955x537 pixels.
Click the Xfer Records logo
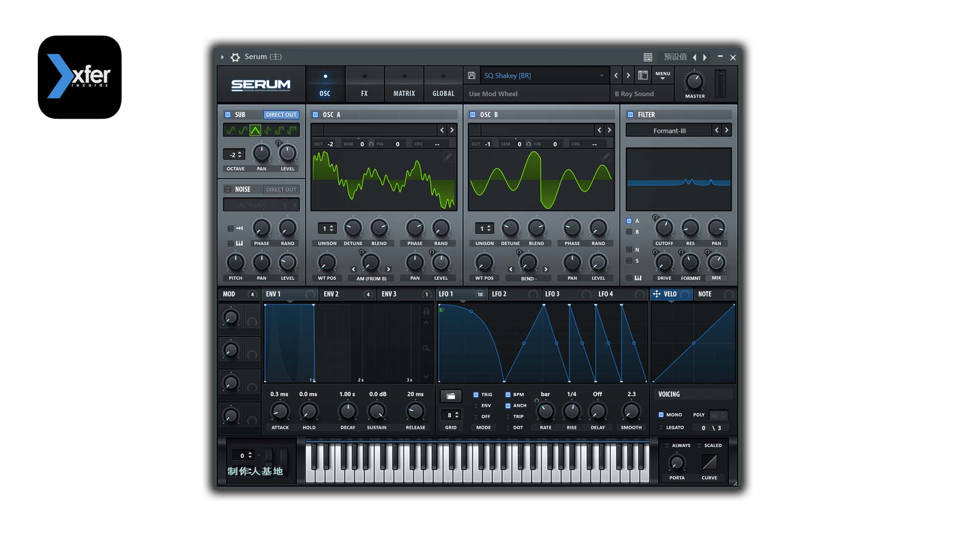click(80, 77)
